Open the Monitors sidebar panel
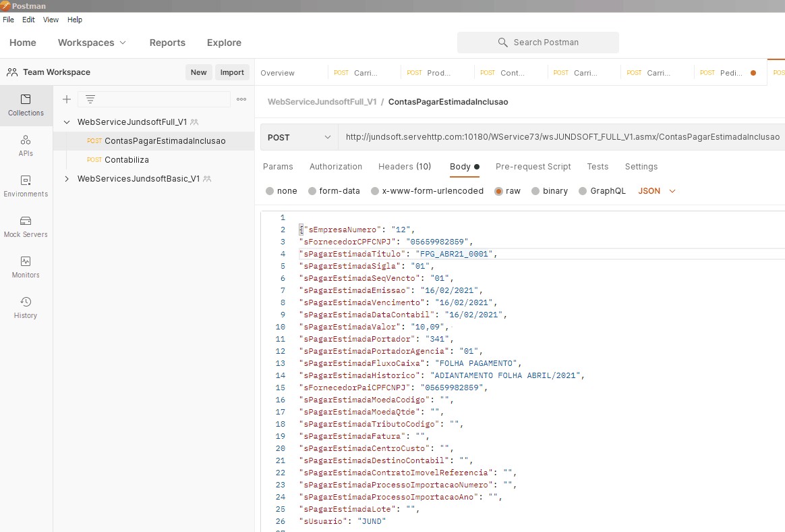Viewport: 785px width, 532px height. pyautogui.click(x=26, y=267)
